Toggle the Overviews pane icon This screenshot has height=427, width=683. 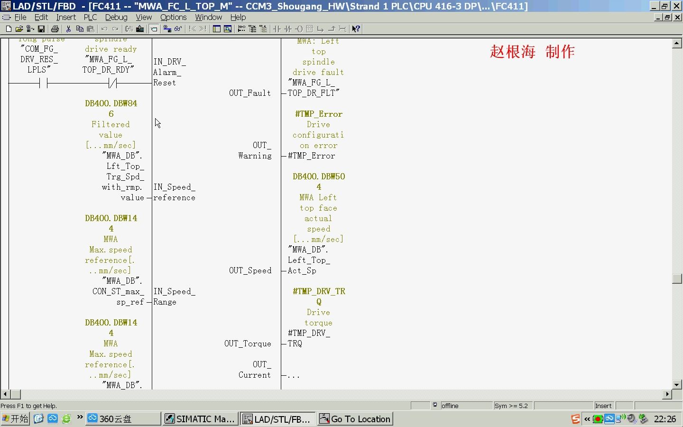tap(216, 29)
